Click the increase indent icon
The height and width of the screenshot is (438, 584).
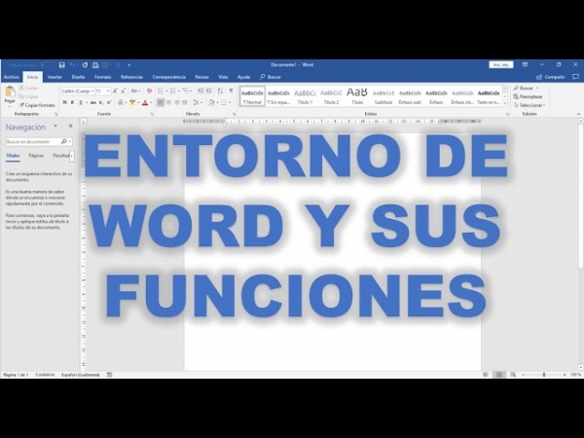[209, 91]
